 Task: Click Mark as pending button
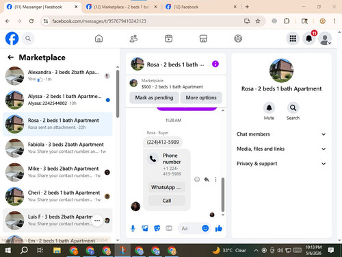click(x=154, y=98)
